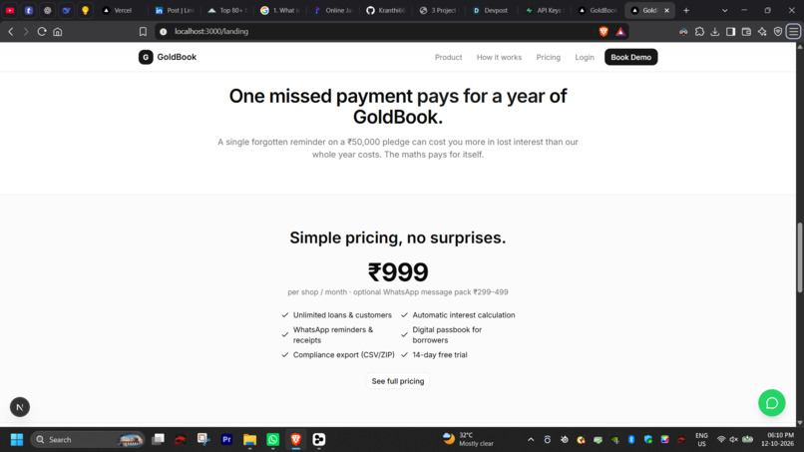This screenshot has width=804, height=452.
Task: Expand the tab search dropdown chevron
Action: point(724,10)
